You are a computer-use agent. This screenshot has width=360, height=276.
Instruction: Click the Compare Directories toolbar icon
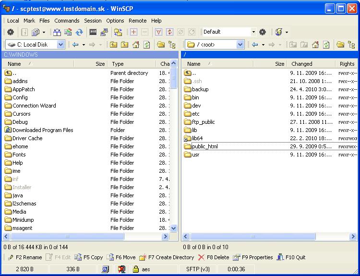[57, 32]
